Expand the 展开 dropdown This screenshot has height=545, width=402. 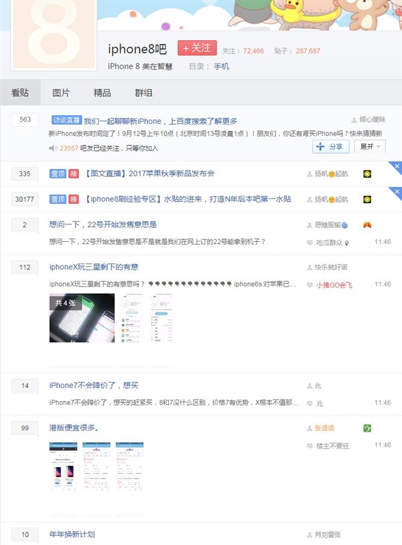tap(370, 147)
